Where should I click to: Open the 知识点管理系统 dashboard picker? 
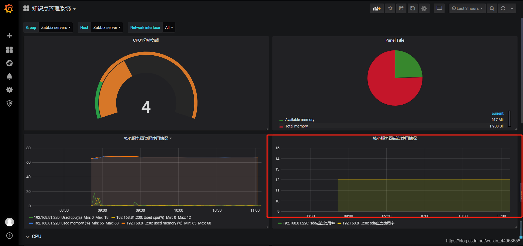(x=54, y=8)
